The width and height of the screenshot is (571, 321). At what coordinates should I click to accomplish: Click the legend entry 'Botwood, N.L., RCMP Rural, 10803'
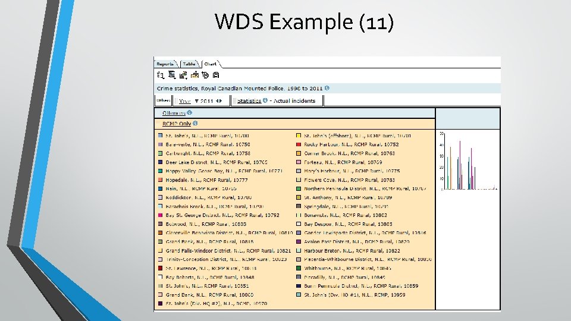[206, 224]
